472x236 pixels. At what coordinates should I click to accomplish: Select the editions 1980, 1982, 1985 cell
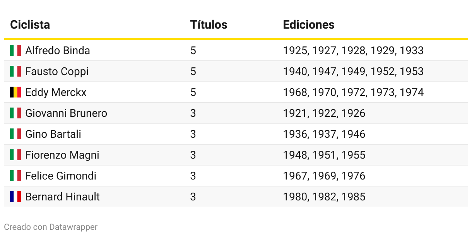point(324,197)
